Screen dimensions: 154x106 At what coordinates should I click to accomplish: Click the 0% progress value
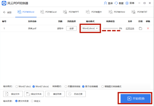tap(121, 28)
